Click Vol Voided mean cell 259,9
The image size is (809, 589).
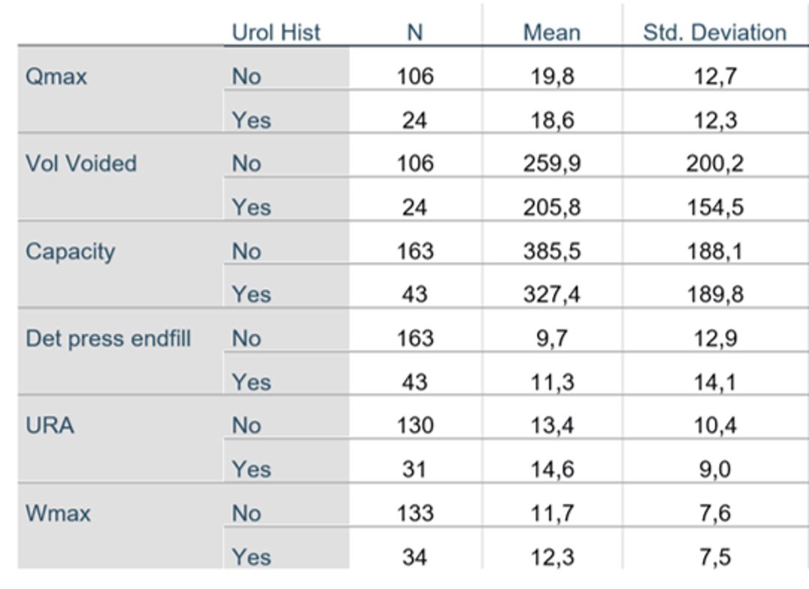[552, 164]
